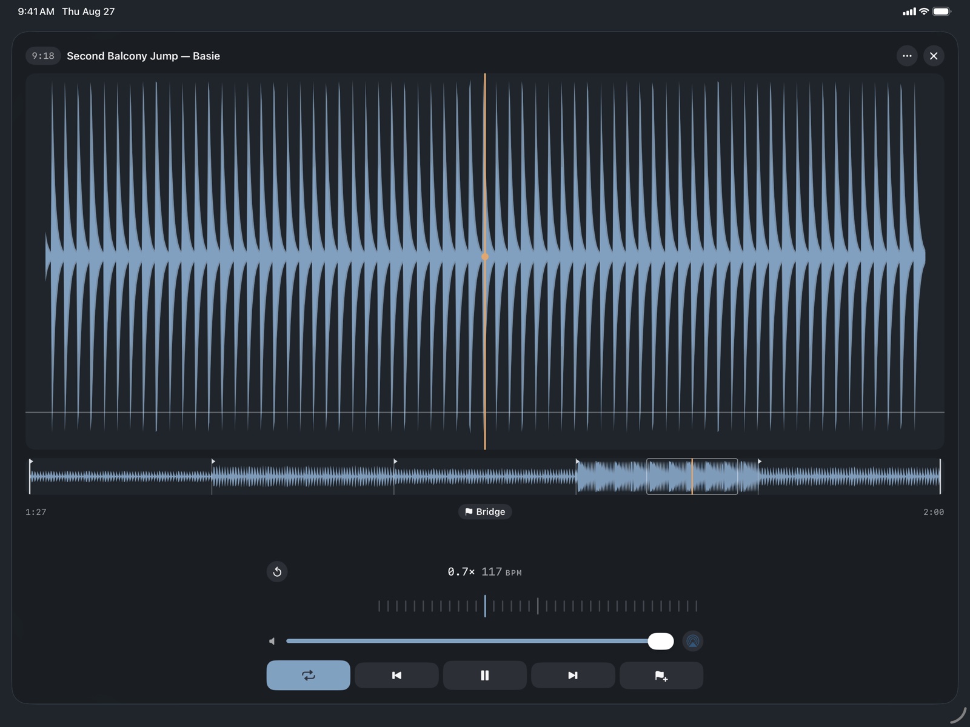The height and width of the screenshot is (727, 970).
Task: Click the 1:27 start time label
Action: click(36, 512)
